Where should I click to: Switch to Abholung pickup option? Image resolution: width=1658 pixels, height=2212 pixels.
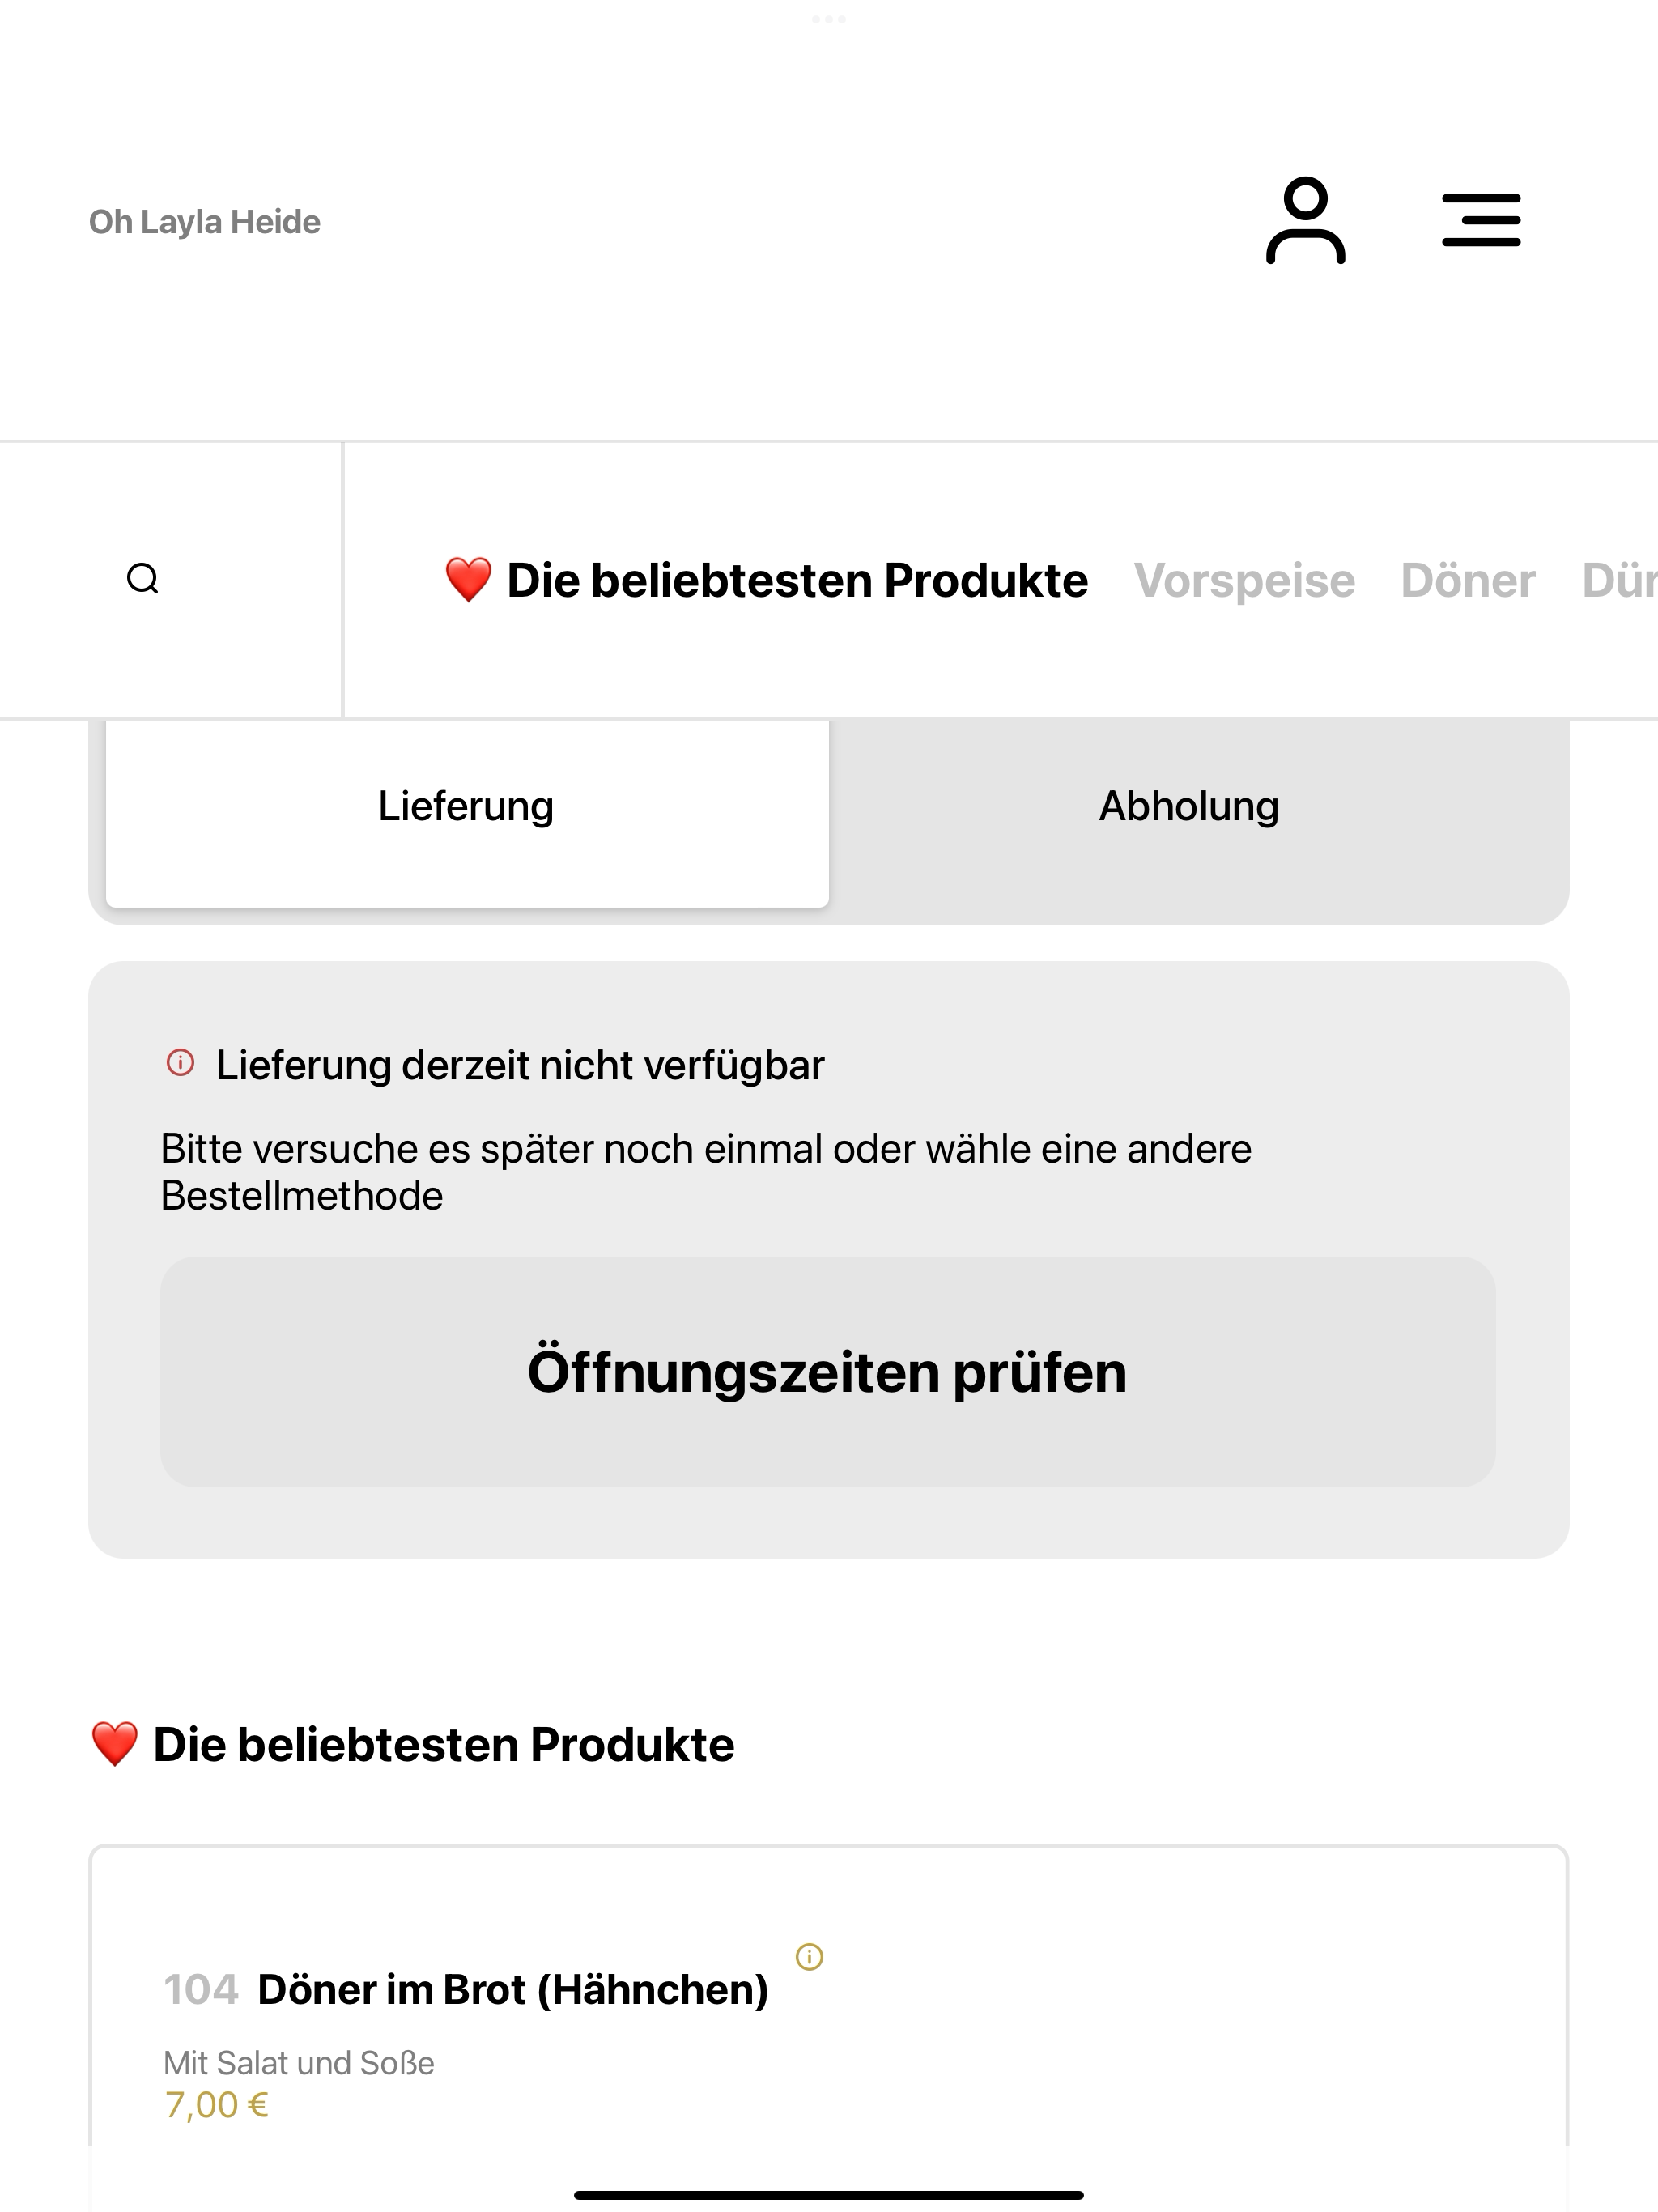click(x=1189, y=806)
